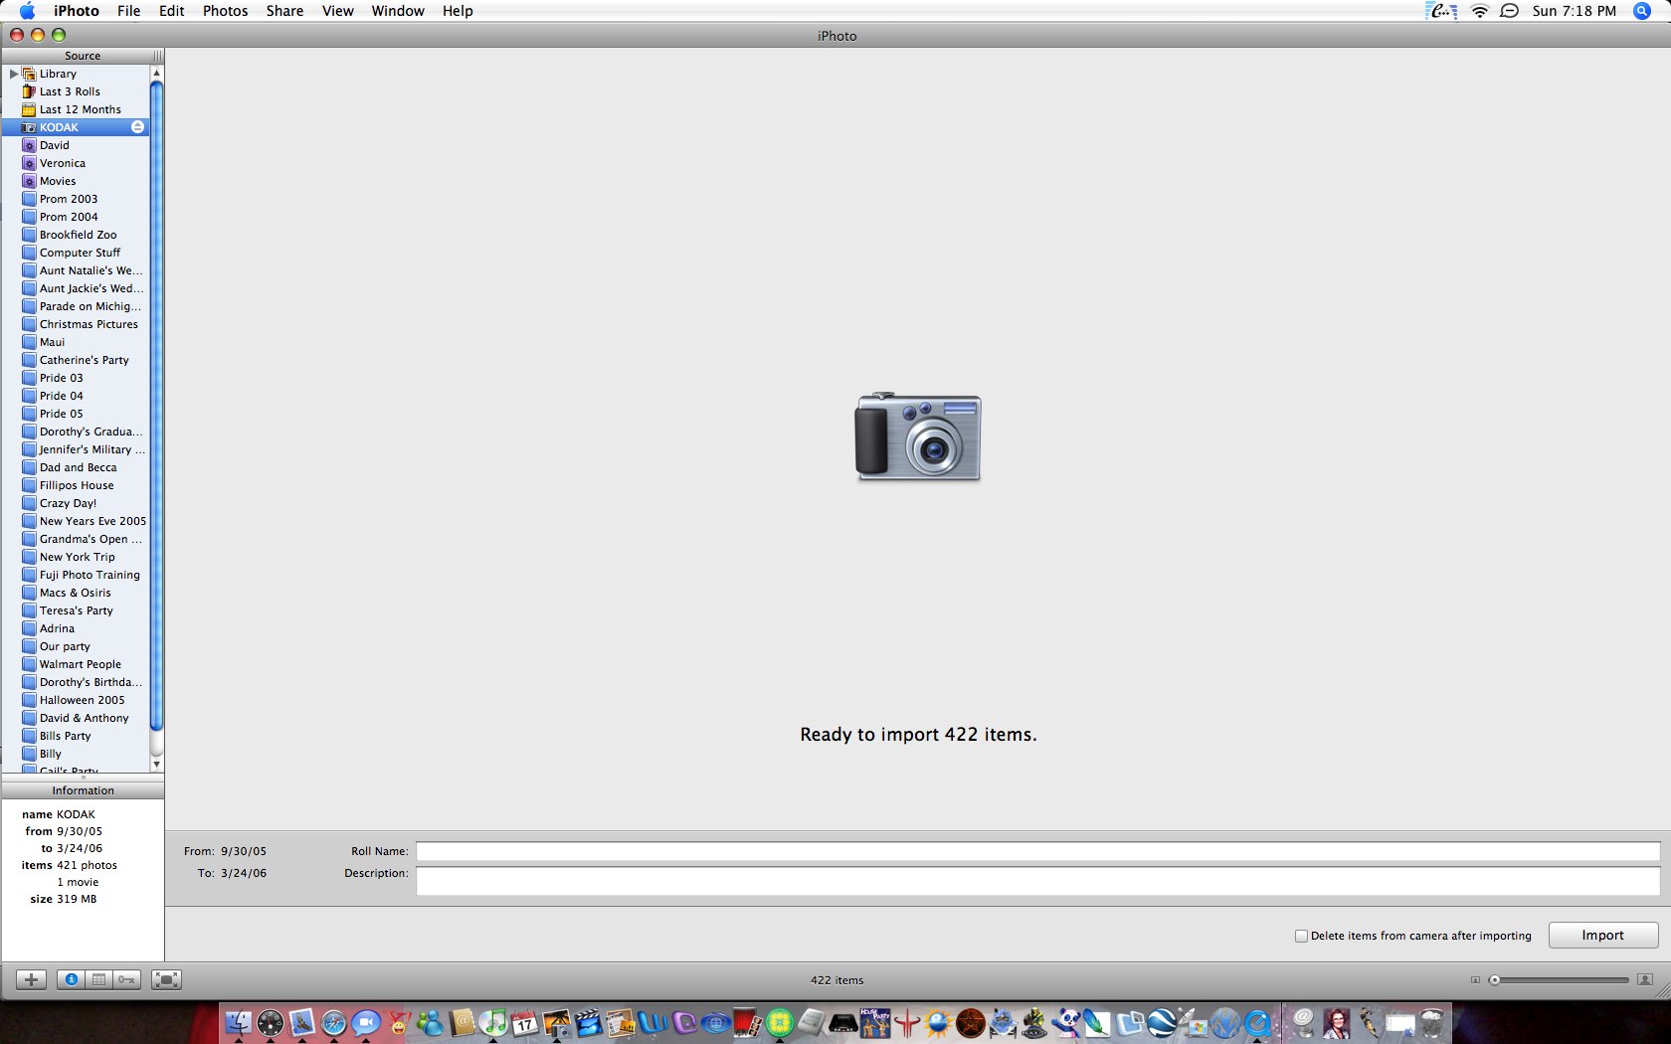The height and width of the screenshot is (1044, 1671).
Task: Open Dashboard from the Dock
Action: tap(271, 1022)
